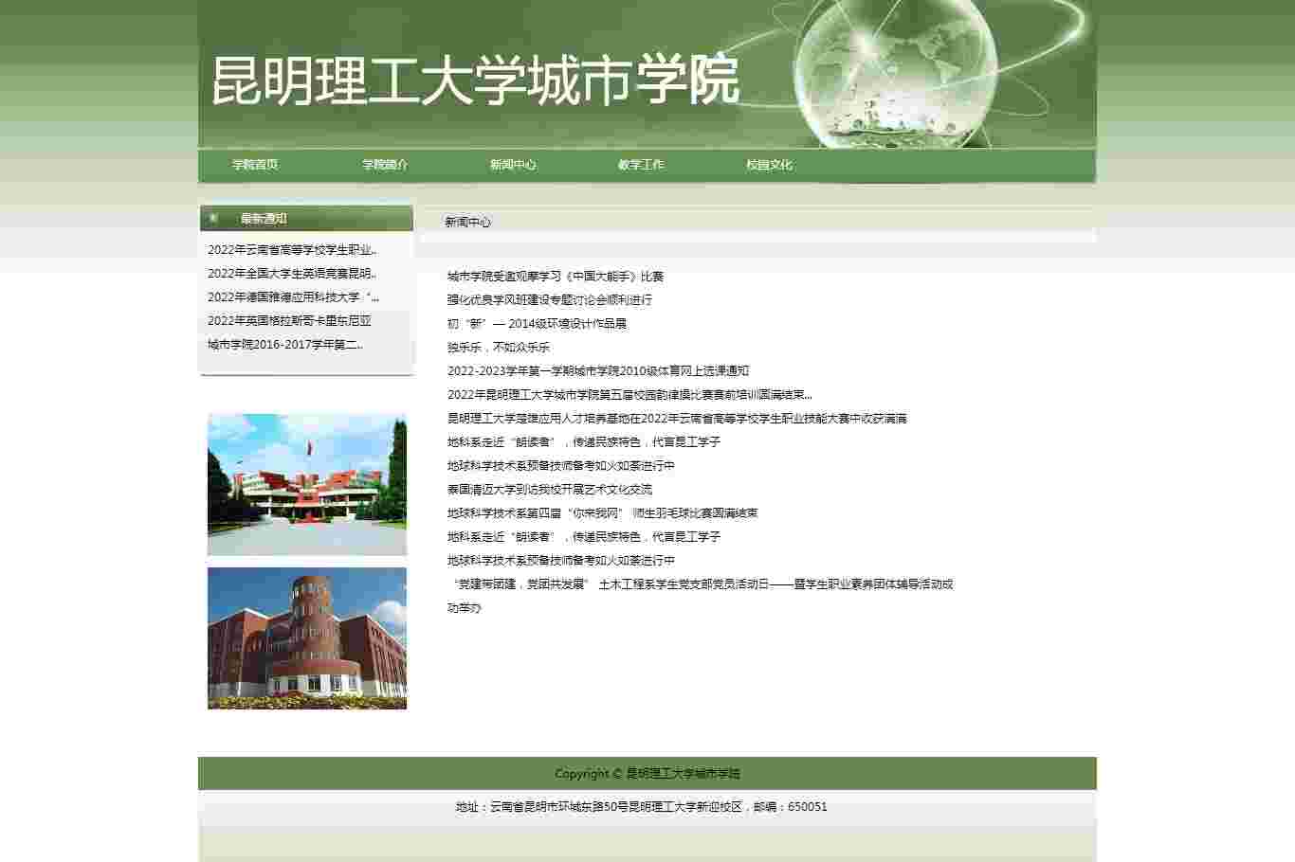Screen dimensions: 1295x862
Task: Click the campus gate photo with red flag
Action: click(307, 484)
